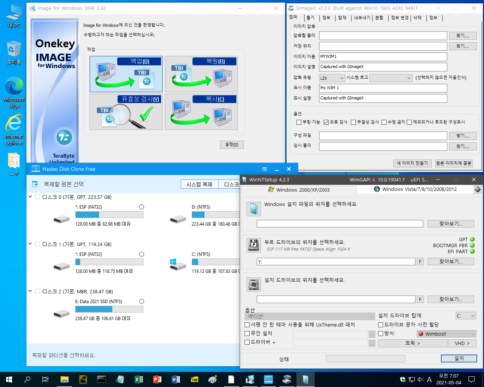484x387 pixels.
Task: Click the EFI PART green status light
Action: (x=472, y=251)
